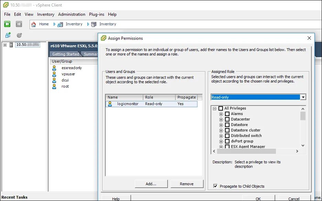
Task: Click the dcui user icon
Action: click(x=54, y=80)
